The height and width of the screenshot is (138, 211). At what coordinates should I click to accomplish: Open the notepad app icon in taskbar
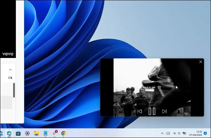(x=45, y=133)
